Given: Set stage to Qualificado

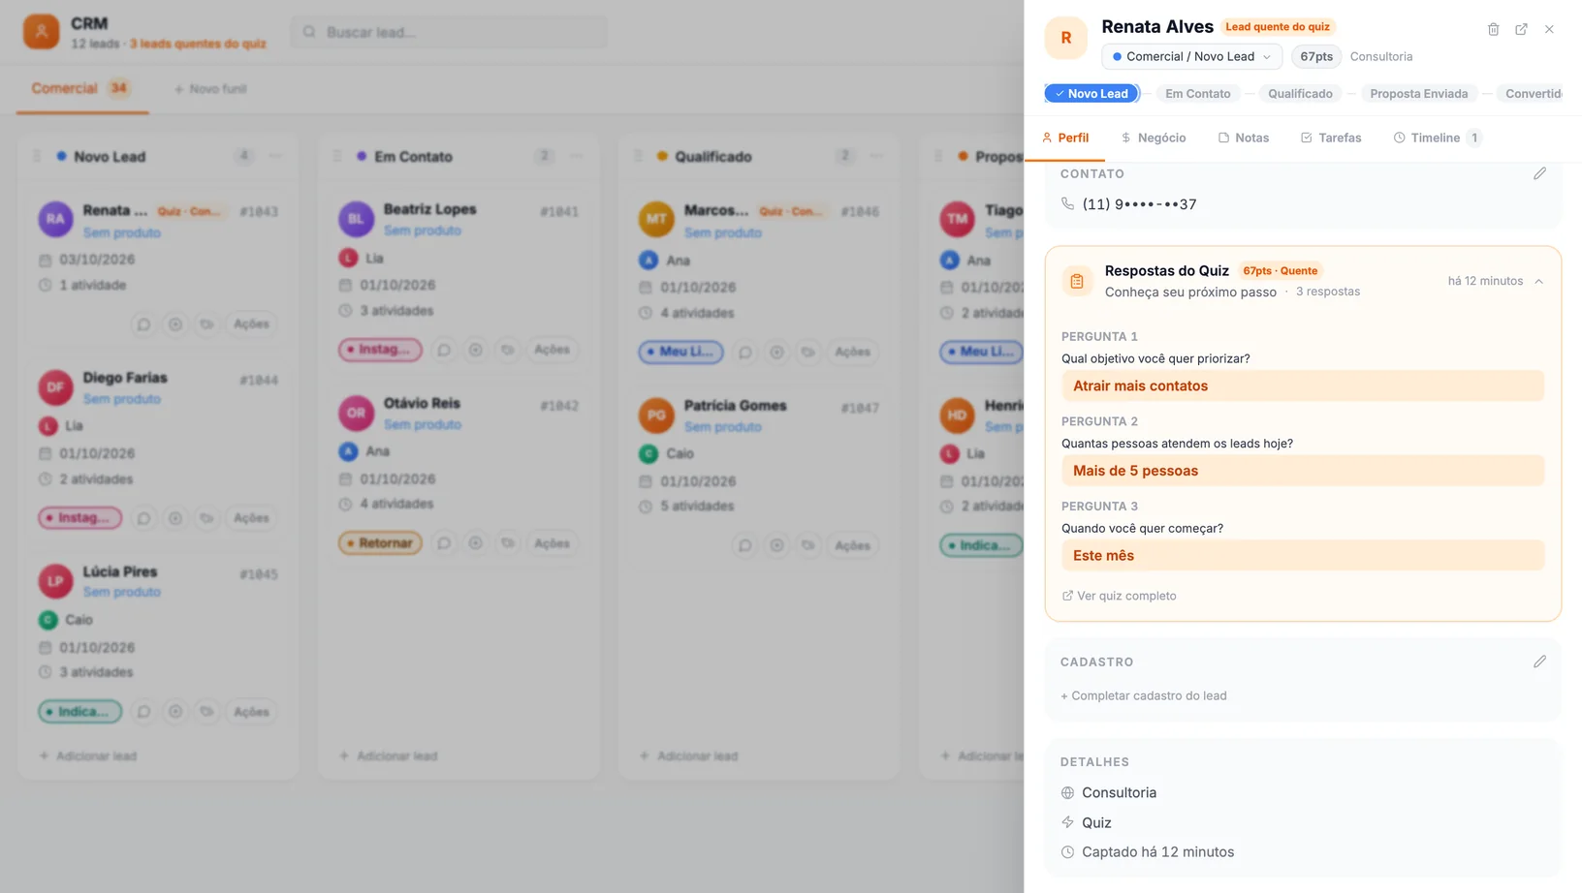Looking at the screenshot, I should [1300, 94].
